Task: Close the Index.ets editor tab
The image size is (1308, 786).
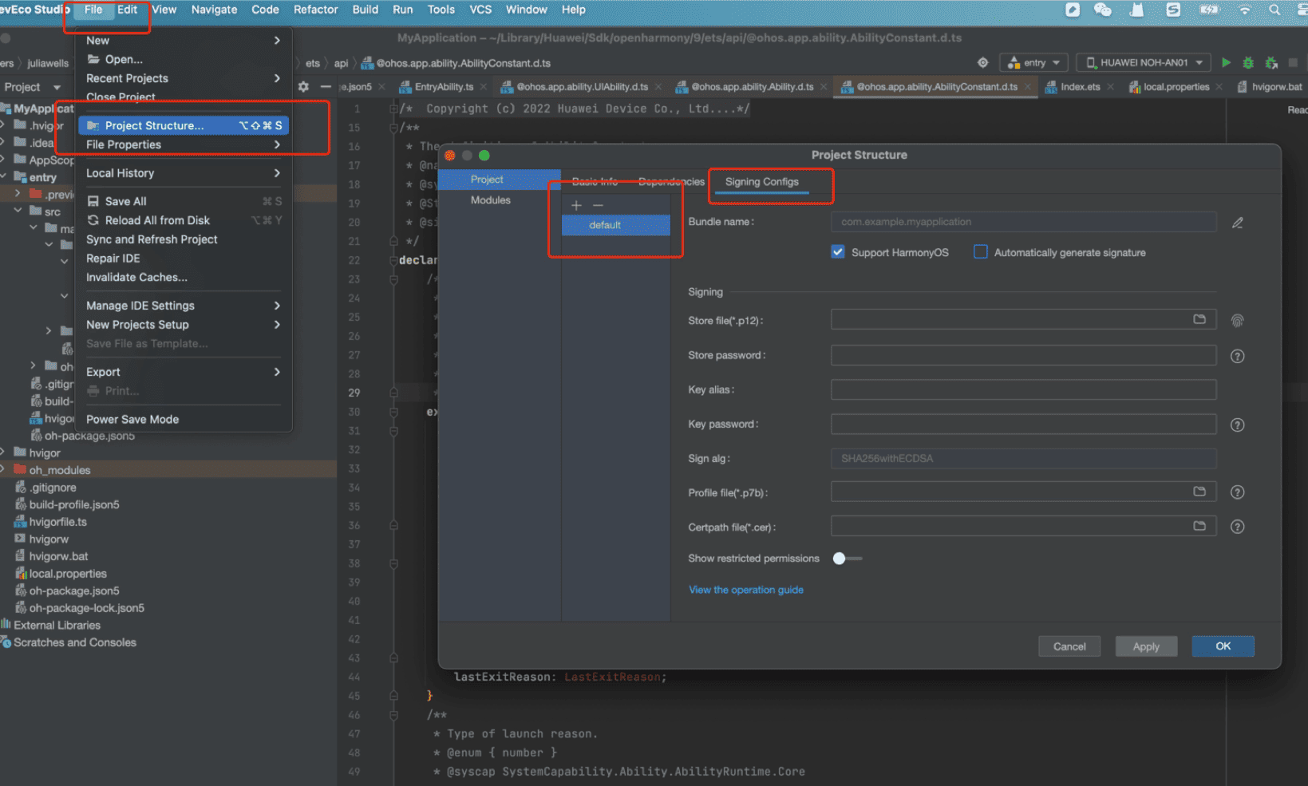Action: [x=1111, y=87]
